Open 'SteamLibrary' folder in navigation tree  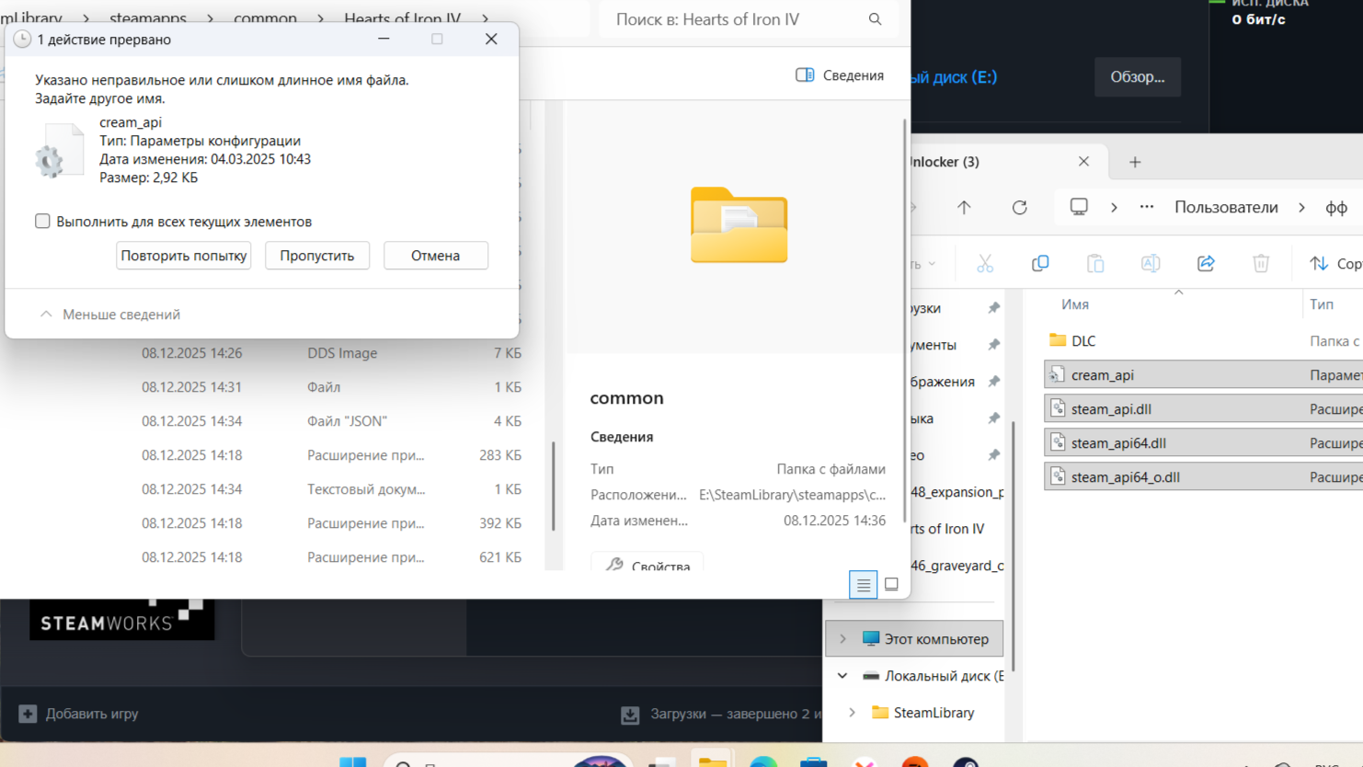click(x=922, y=713)
